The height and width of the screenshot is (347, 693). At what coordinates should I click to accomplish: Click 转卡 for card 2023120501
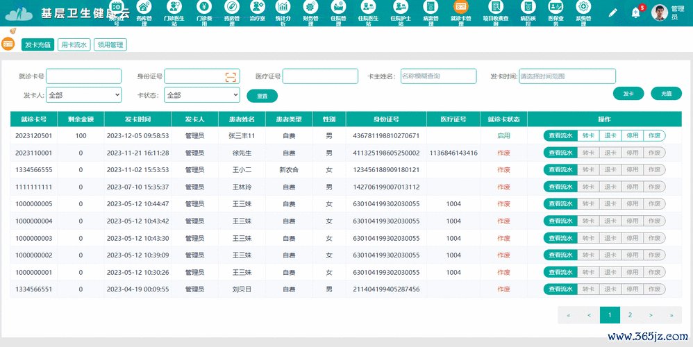pyautogui.click(x=588, y=135)
